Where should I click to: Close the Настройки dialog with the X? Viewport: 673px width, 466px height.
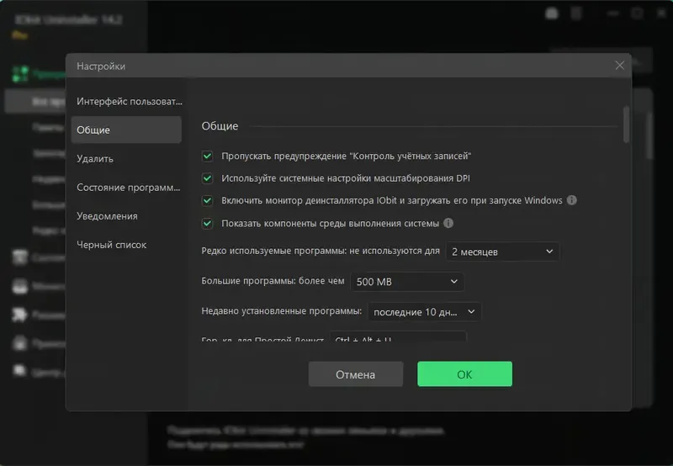tap(620, 66)
